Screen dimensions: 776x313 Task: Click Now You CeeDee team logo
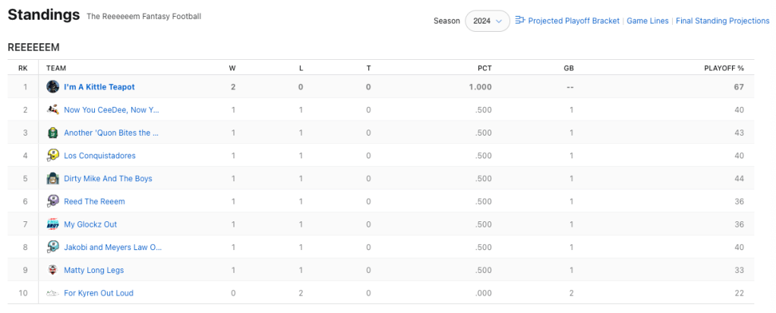click(x=53, y=110)
